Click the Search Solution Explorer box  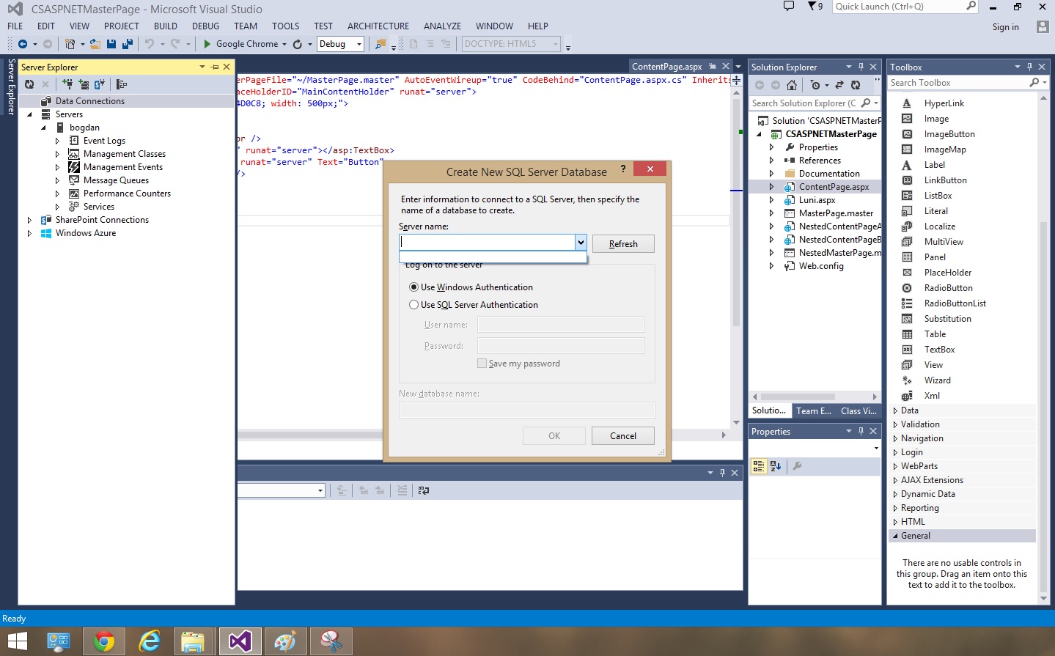[806, 103]
